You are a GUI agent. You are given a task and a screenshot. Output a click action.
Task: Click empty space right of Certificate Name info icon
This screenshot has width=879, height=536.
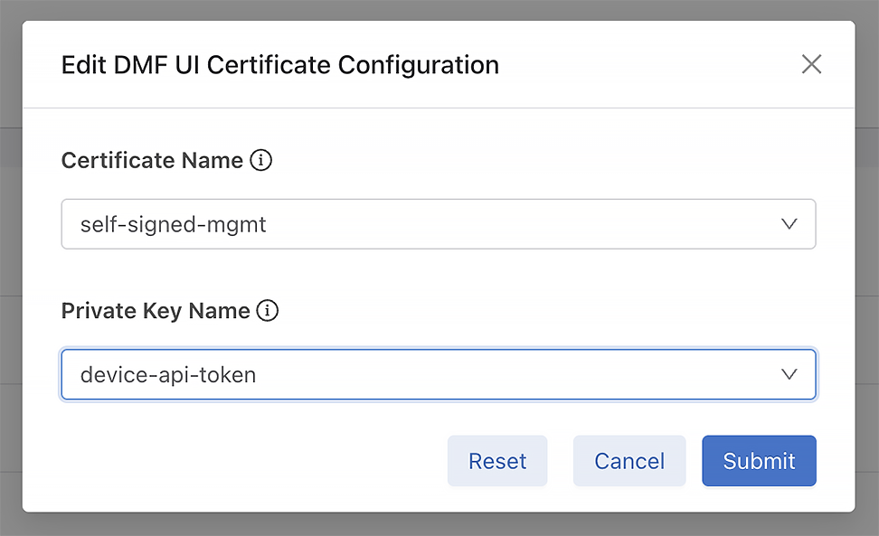[543, 161]
